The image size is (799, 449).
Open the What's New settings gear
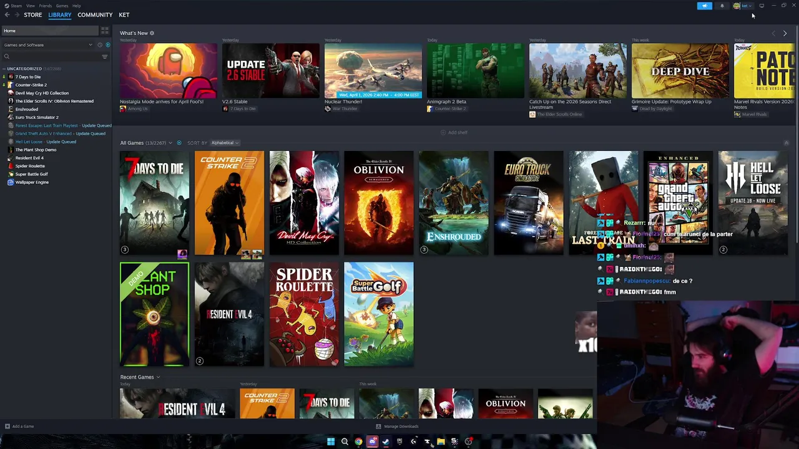(x=152, y=33)
